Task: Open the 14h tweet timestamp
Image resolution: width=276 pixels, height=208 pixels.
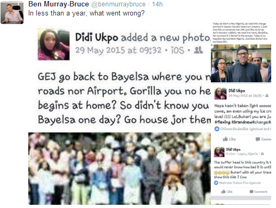Action: coord(157,4)
